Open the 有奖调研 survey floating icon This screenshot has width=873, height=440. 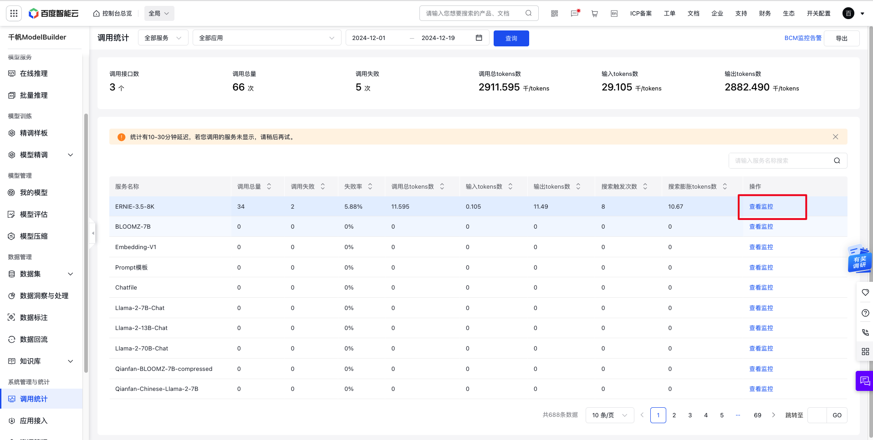[859, 259]
